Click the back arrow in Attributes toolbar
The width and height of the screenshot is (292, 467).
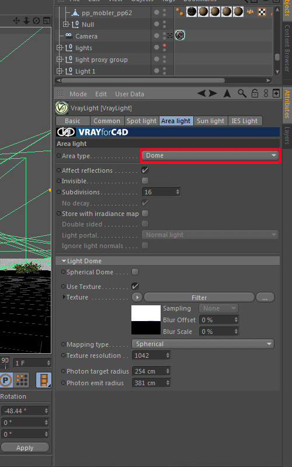(201, 93)
